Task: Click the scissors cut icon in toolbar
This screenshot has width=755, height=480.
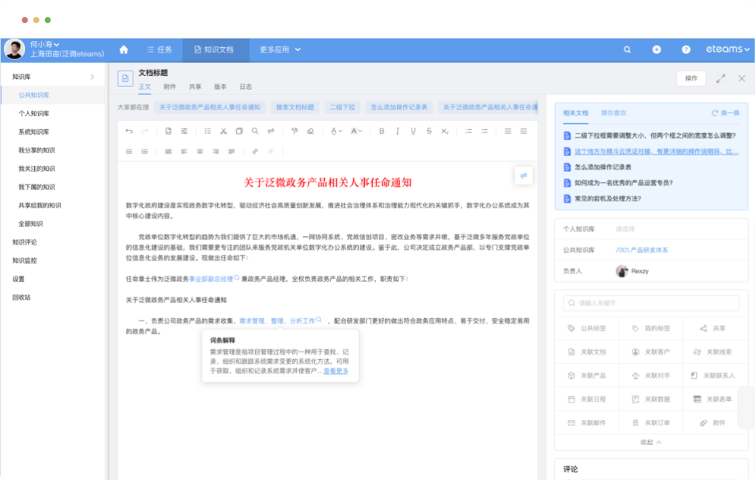Action: [223, 131]
